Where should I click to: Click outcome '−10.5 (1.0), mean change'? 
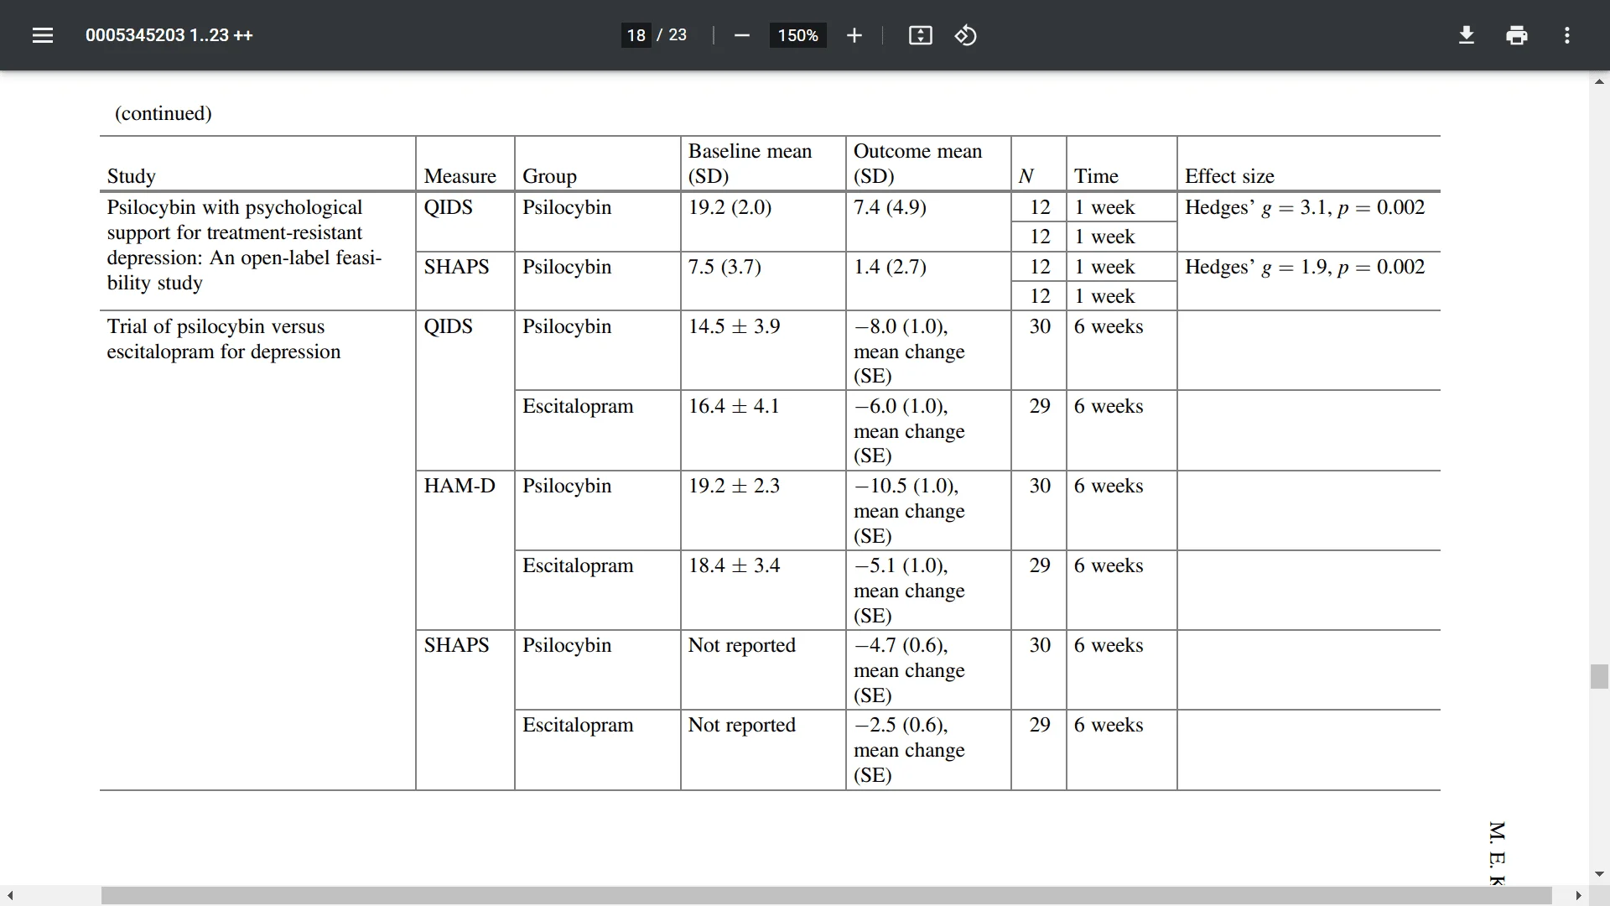tap(909, 498)
